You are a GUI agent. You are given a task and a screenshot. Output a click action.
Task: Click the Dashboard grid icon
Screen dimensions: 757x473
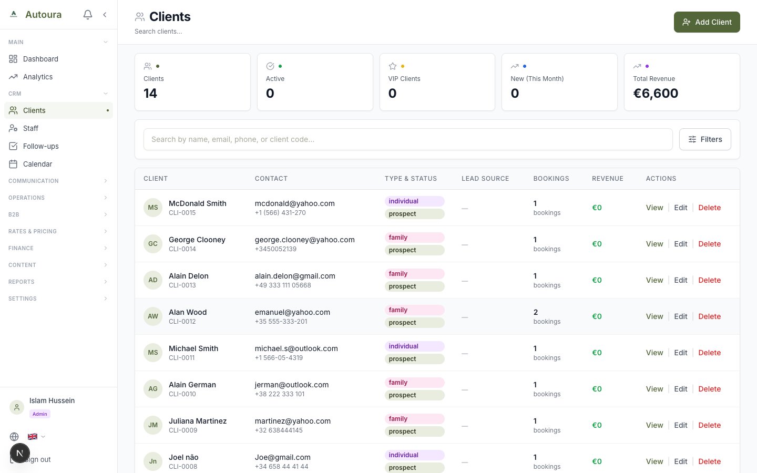[13, 59]
